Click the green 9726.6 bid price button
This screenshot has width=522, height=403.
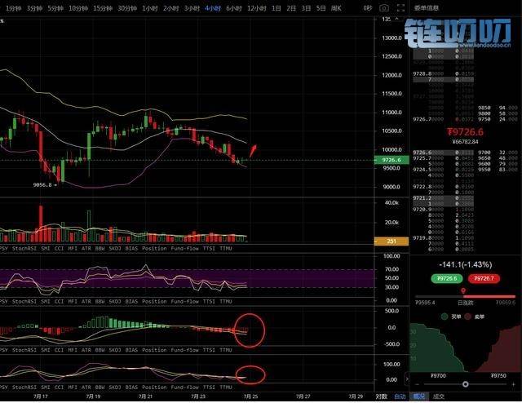447,278
